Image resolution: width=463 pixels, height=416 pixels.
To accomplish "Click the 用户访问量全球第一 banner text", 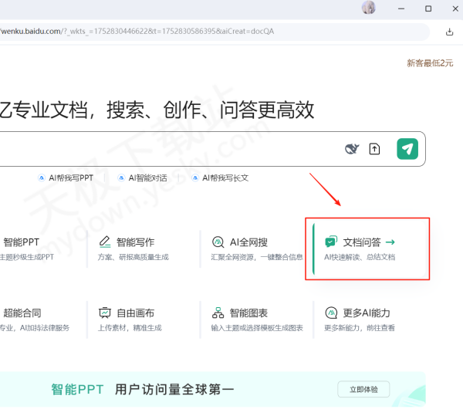I will (174, 390).
